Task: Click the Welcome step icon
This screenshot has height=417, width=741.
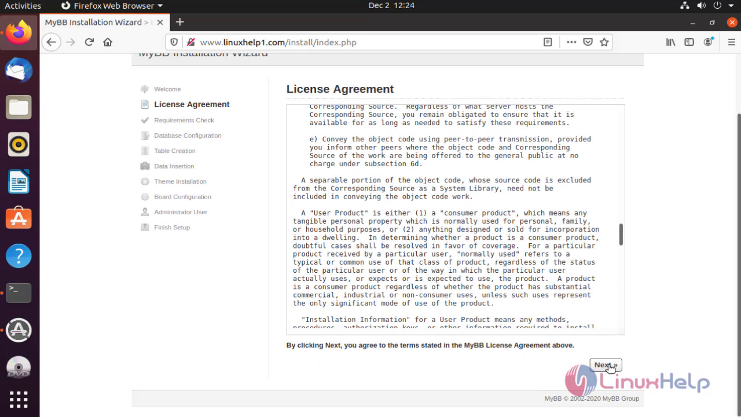Action: pyautogui.click(x=145, y=89)
